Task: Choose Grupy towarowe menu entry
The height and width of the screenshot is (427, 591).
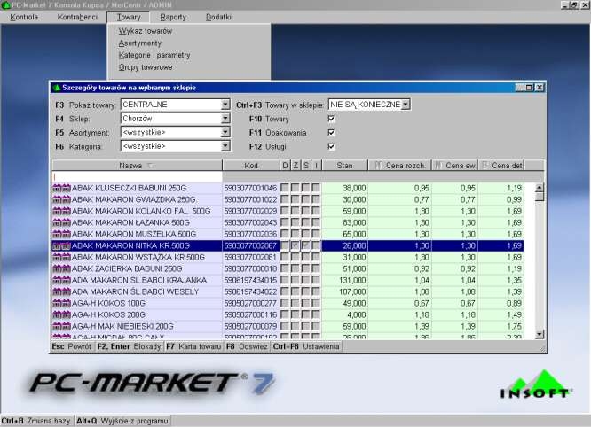Action: [x=146, y=67]
